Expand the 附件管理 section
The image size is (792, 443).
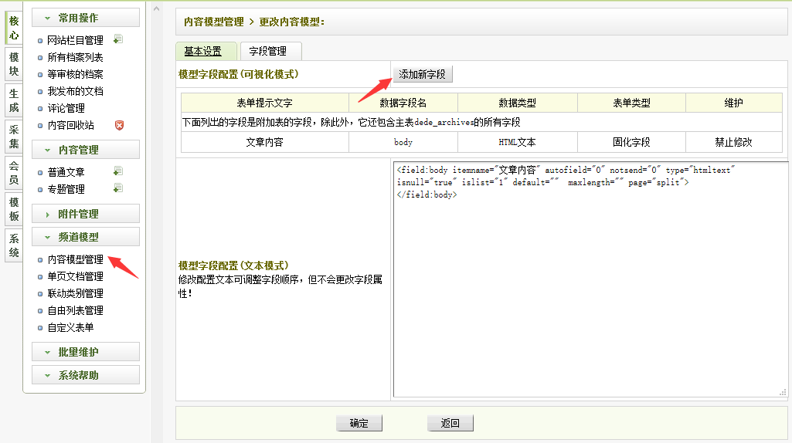[86, 214]
